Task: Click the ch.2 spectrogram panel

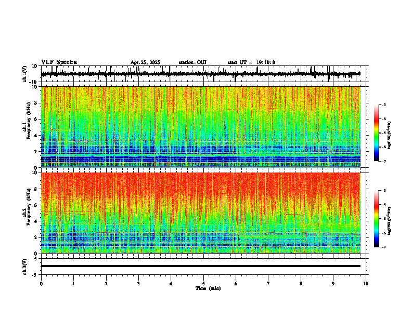Action: (200, 213)
